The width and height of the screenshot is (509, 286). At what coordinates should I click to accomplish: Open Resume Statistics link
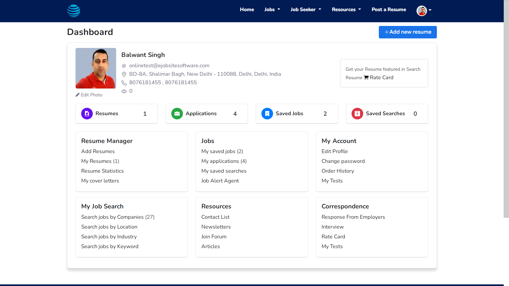point(102,171)
